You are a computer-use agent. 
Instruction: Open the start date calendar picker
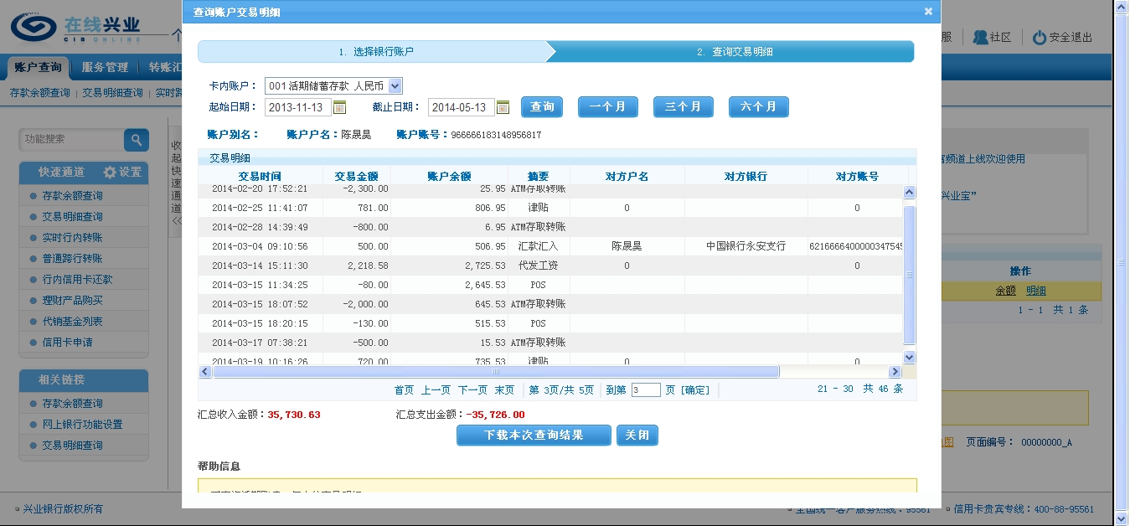pos(339,107)
